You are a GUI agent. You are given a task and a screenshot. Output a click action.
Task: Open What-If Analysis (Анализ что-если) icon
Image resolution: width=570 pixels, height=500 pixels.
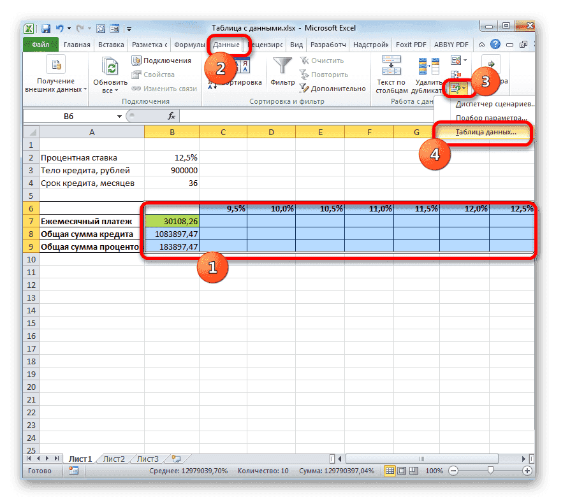458,89
